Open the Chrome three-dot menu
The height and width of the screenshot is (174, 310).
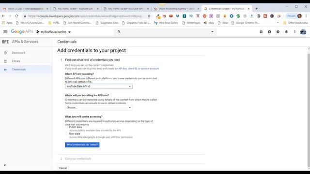click(306, 16)
